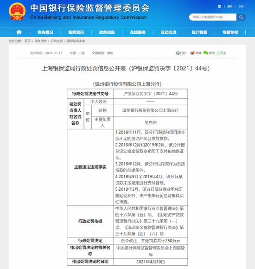Image resolution: width=255 pixels, height=269 pixels.
Task: Go to 首页 breadcrumb link
Action: pos(28,41)
